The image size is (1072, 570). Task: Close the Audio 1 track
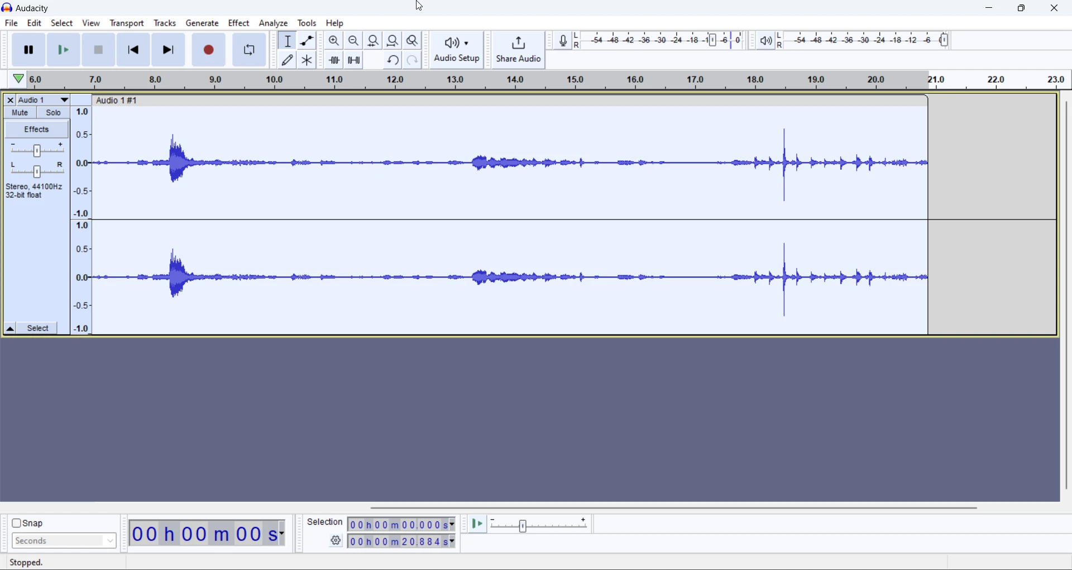9,100
